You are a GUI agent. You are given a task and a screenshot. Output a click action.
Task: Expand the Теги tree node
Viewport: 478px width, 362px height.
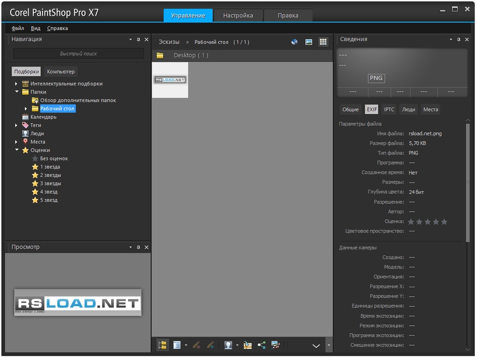tap(16, 125)
